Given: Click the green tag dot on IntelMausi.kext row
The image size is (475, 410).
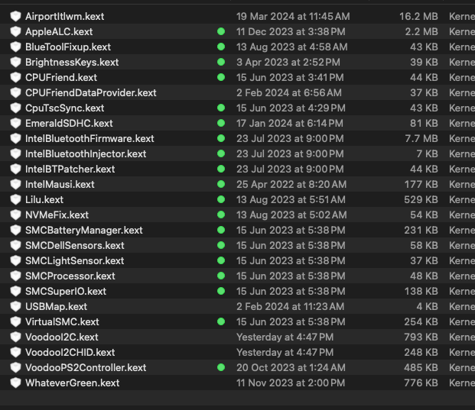Looking at the screenshot, I should 221,184.
